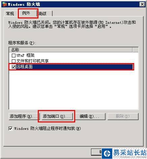Toggle the 防火墙阻止程序时通知我 checkbox
This screenshot has height=159, width=147.
point(10,128)
